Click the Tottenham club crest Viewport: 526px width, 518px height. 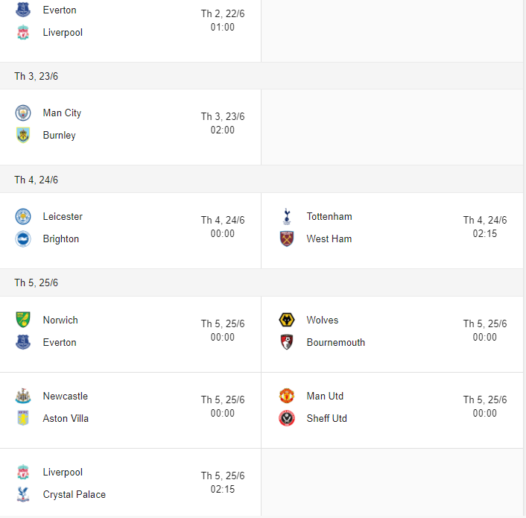point(287,217)
